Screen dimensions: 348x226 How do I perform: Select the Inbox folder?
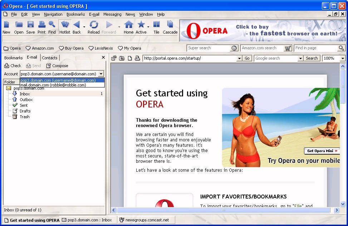(25, 94)
